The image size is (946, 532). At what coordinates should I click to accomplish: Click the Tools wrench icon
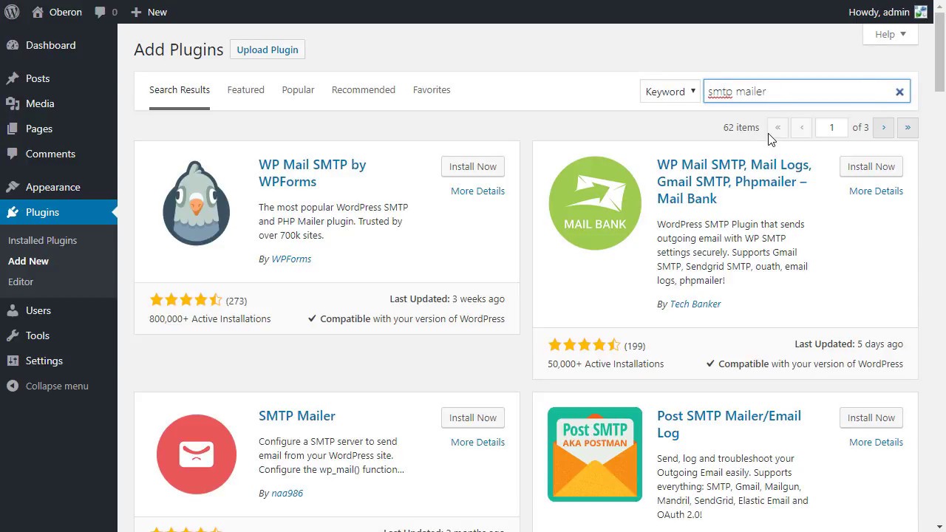[13, 335]
